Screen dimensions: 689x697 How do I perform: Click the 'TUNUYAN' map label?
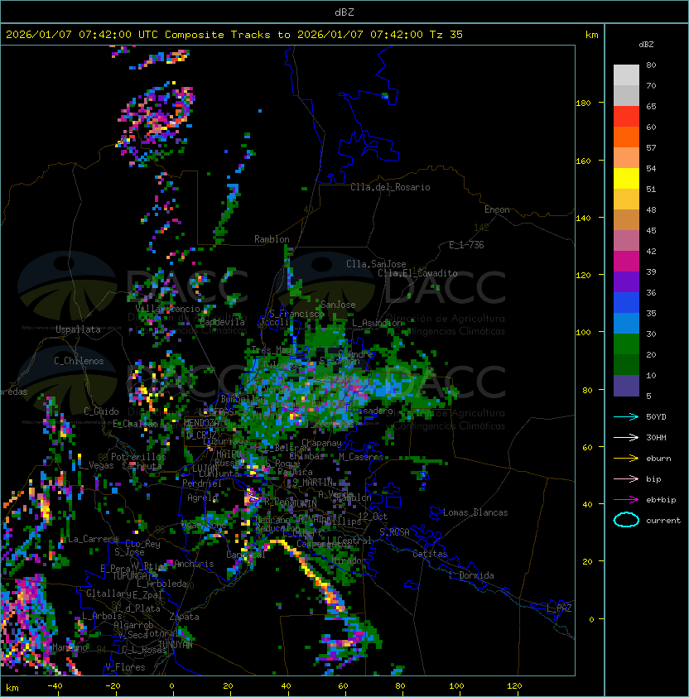176,644
